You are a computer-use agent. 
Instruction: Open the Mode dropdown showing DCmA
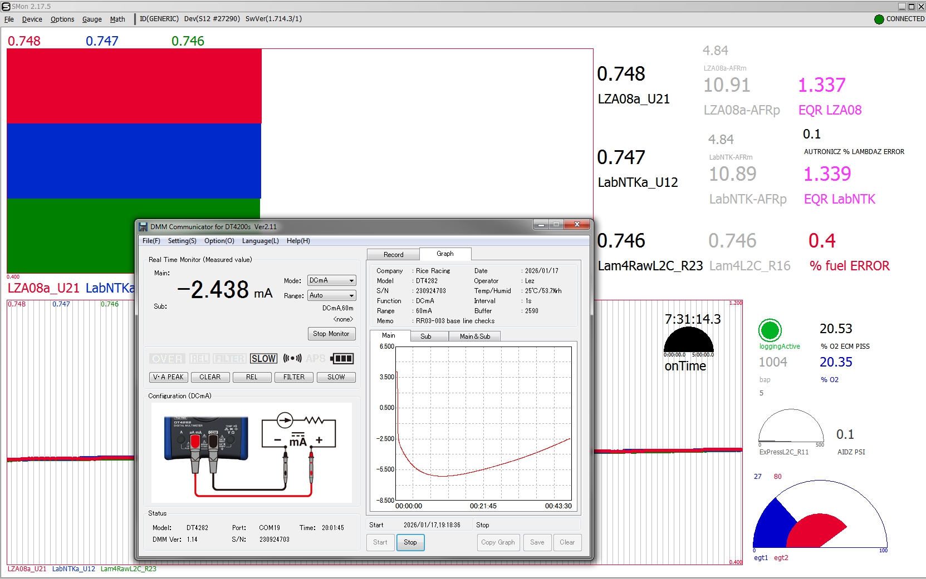[331, 280]
